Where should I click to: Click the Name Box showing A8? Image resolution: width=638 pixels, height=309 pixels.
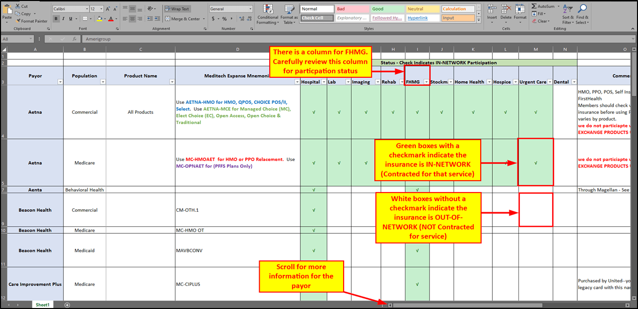17,39
